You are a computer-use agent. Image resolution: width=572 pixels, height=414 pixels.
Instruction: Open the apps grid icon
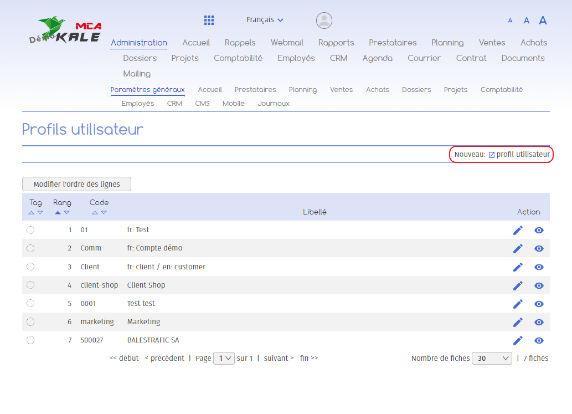tap(209, 21)
